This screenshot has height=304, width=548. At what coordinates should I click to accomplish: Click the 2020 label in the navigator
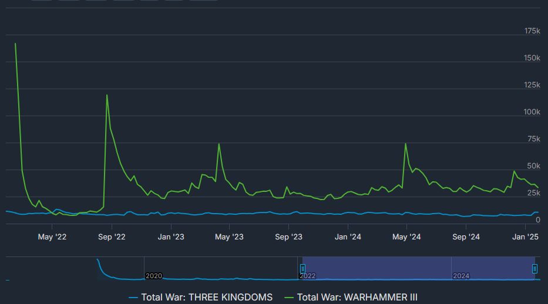[x=154, y=276]
